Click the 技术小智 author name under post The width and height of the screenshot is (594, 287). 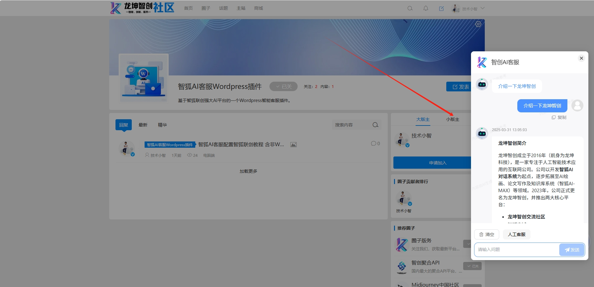tap(158, 155)
